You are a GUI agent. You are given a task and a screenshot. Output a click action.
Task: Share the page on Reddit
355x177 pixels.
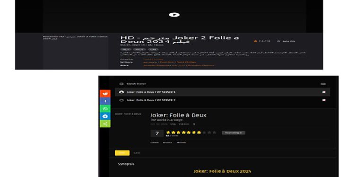105,93
